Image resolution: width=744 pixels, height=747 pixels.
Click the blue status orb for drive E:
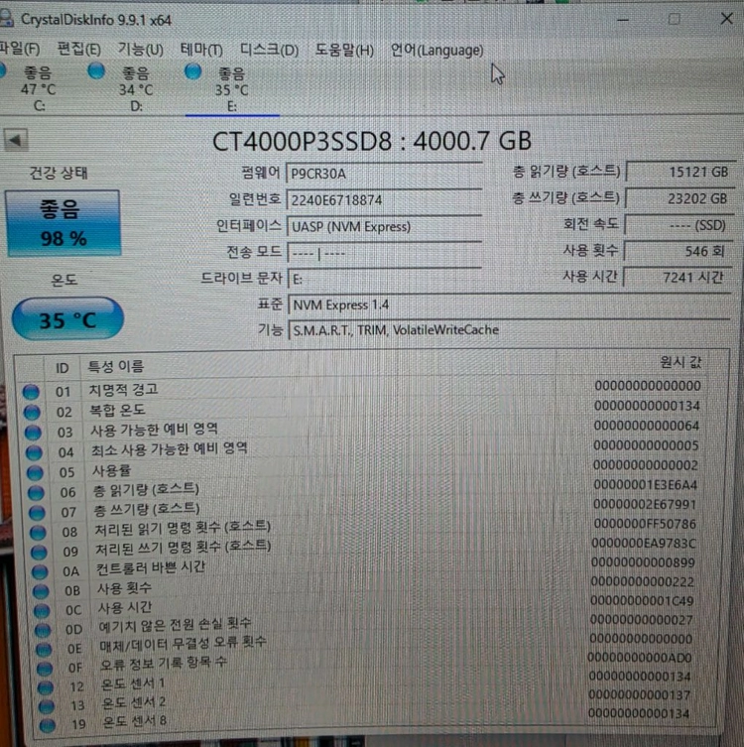point(192,71)
